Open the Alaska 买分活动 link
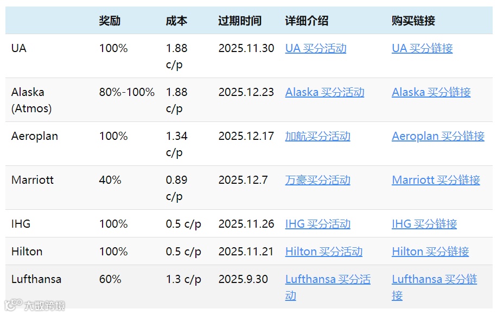The height and width of the screenshot is (315, 497). (325, 93)
